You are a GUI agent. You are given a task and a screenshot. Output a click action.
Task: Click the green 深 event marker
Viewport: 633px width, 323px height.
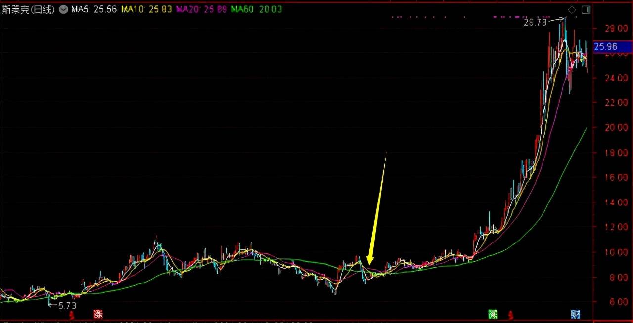coord(493,314)
